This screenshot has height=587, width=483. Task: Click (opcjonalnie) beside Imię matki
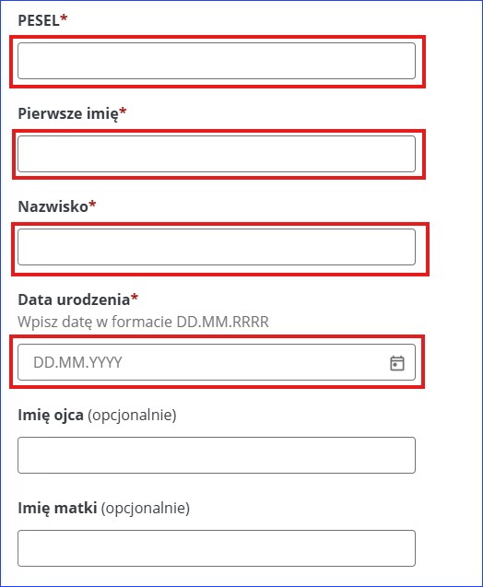146,509
